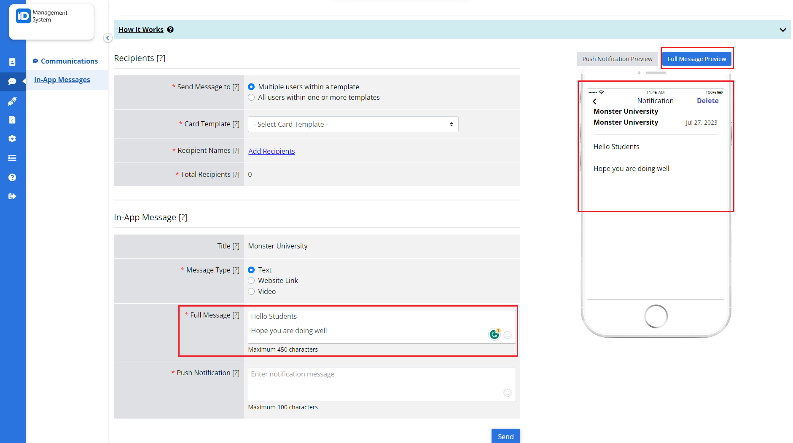Choose Text message type

point(251,270)
